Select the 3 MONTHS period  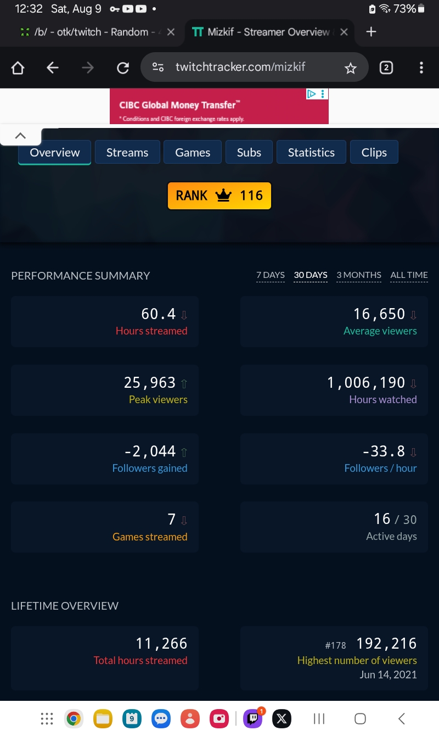tap(359, 275)
